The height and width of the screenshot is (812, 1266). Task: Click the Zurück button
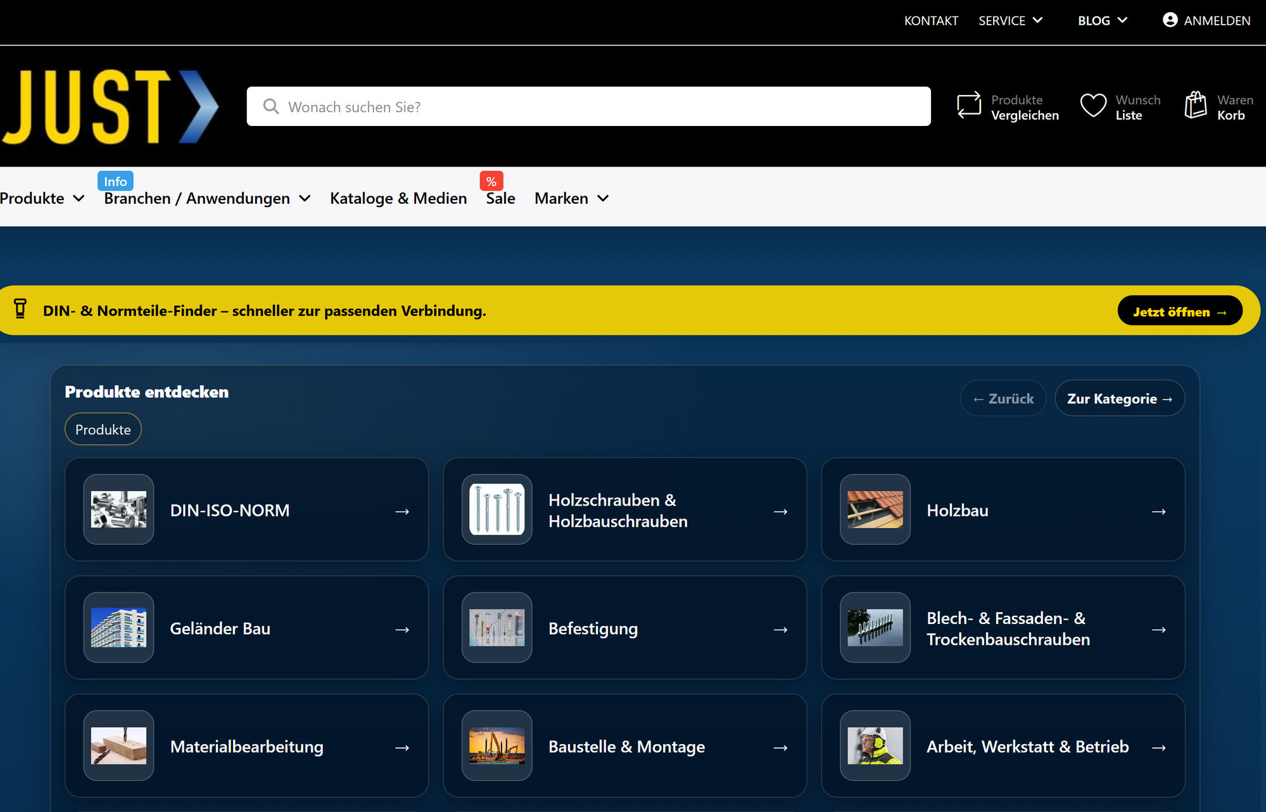point(1003,398)
